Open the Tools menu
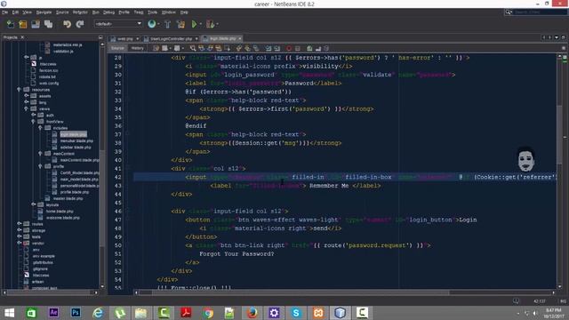Screen dimensions: 569x320 tap(152, 12)
